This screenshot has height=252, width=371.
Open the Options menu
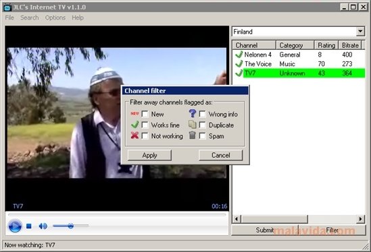pos(55,18)
